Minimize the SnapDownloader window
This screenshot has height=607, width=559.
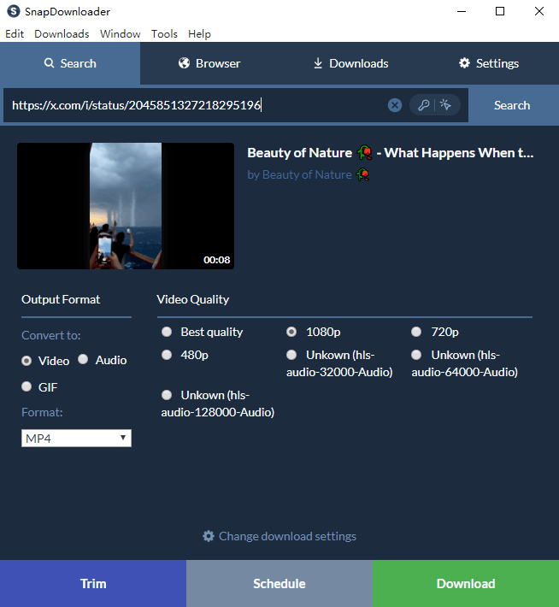point(462,11)
